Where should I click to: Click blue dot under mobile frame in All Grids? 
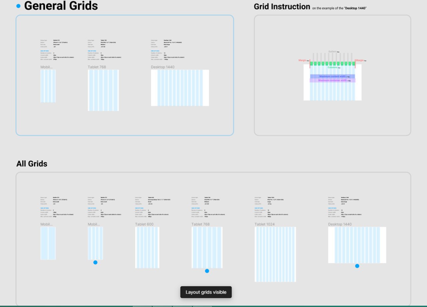coord(95,263)
